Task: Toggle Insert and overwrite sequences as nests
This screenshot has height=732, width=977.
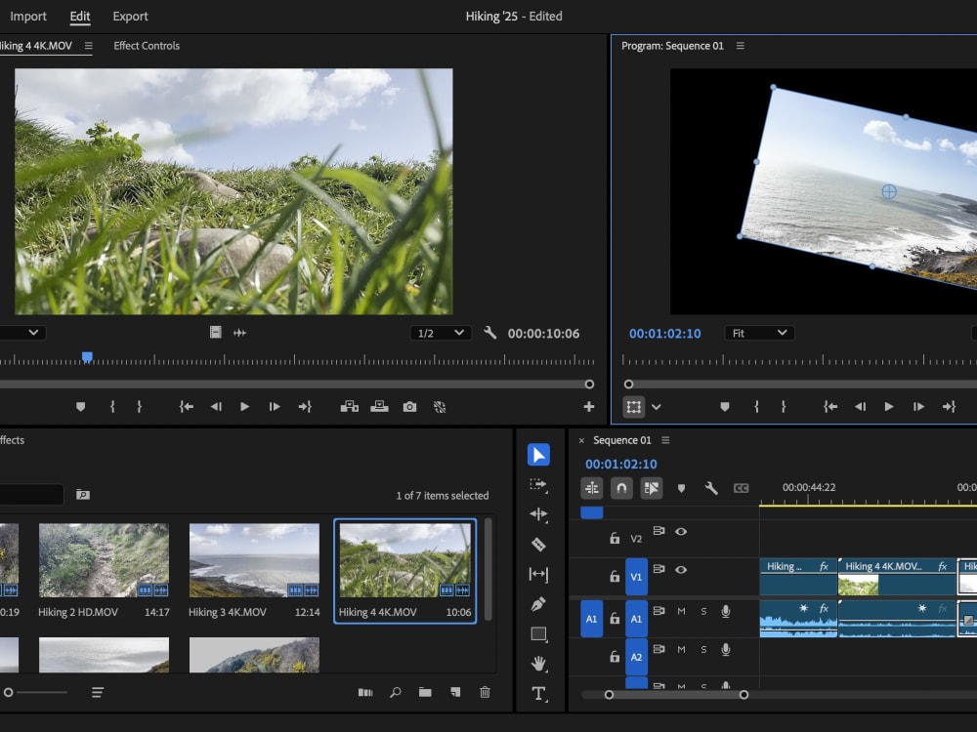Action: pos(591,488)
